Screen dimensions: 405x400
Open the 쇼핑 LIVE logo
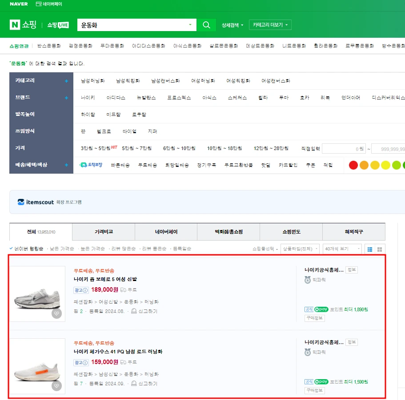(58, 25)
